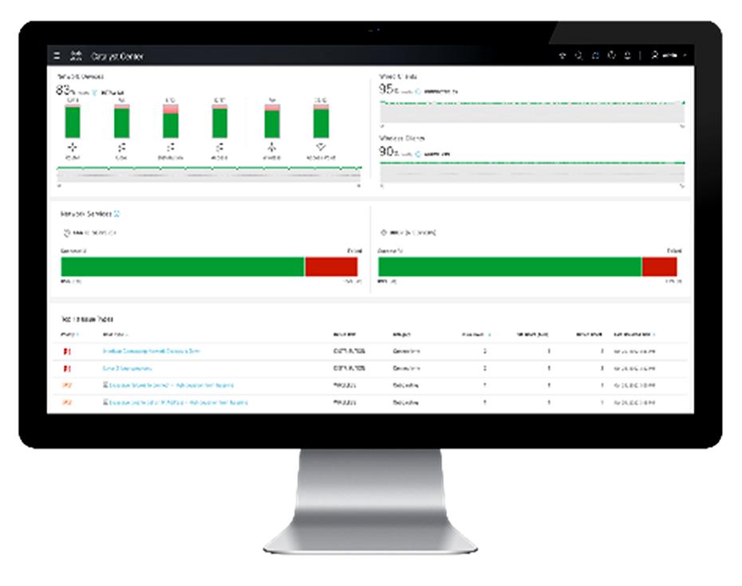The image size is (742, 586).
Task: Click the red Failed segment of left services bar
Action: [x=331, y=267]
